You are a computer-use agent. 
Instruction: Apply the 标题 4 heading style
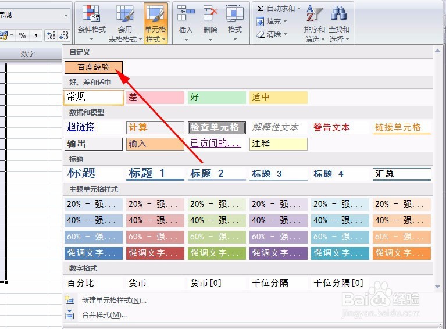(x=340, y=173)
